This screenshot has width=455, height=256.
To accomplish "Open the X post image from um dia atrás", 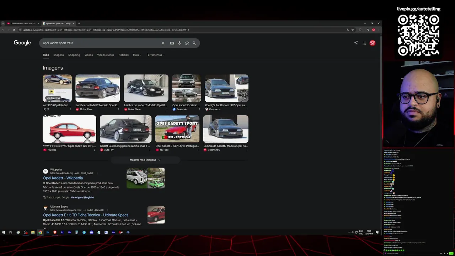I will coord(57,88).
